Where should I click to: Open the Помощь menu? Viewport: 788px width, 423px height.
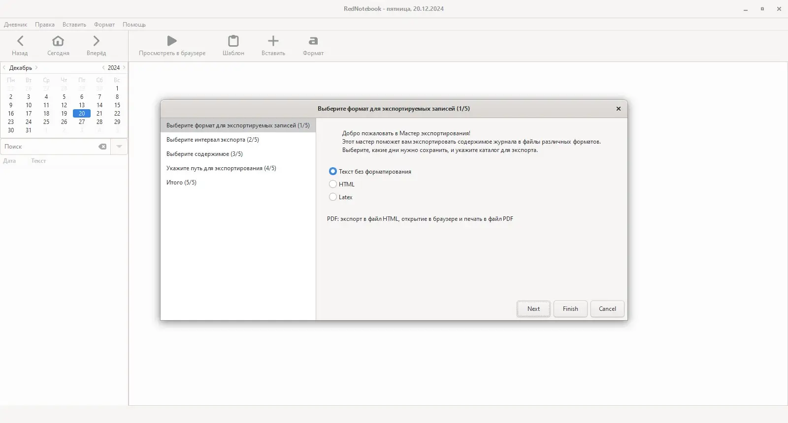click(x=134, y=25)
